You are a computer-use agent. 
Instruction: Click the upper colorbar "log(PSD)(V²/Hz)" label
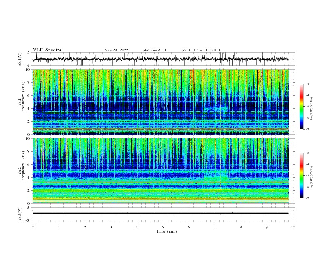pos(312,109)
